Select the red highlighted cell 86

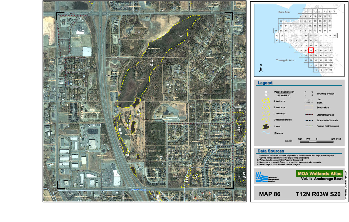pos(311,50)
